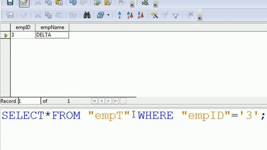Expand the data toolbar overflow arrow
The width and height of the screenshot is (267, 150).
pyautogui.click(x=200, y=15)
